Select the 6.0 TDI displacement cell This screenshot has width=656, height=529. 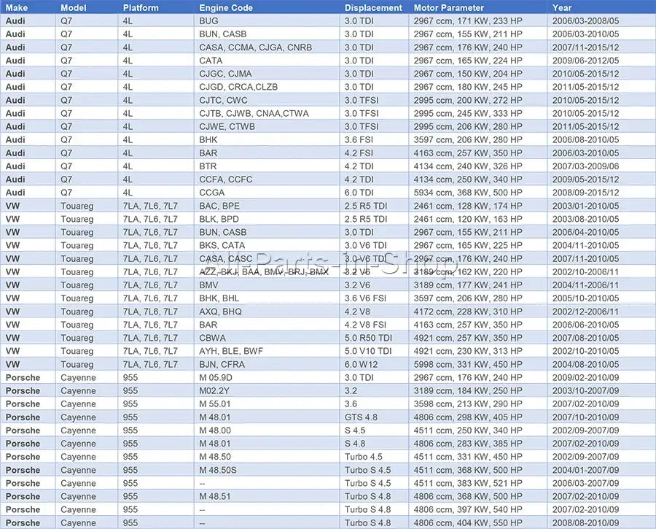click(359, 193)
